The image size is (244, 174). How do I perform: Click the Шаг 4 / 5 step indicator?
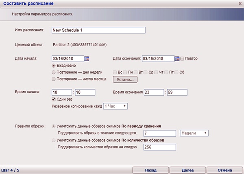(x=10, y=170)
